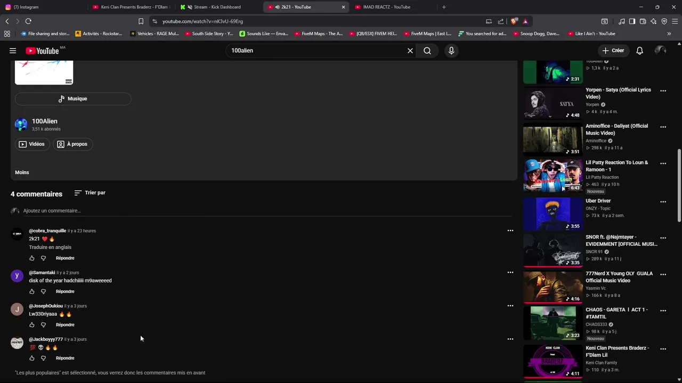
Task: Click the magnifier search button
Action: coord(427,51)
